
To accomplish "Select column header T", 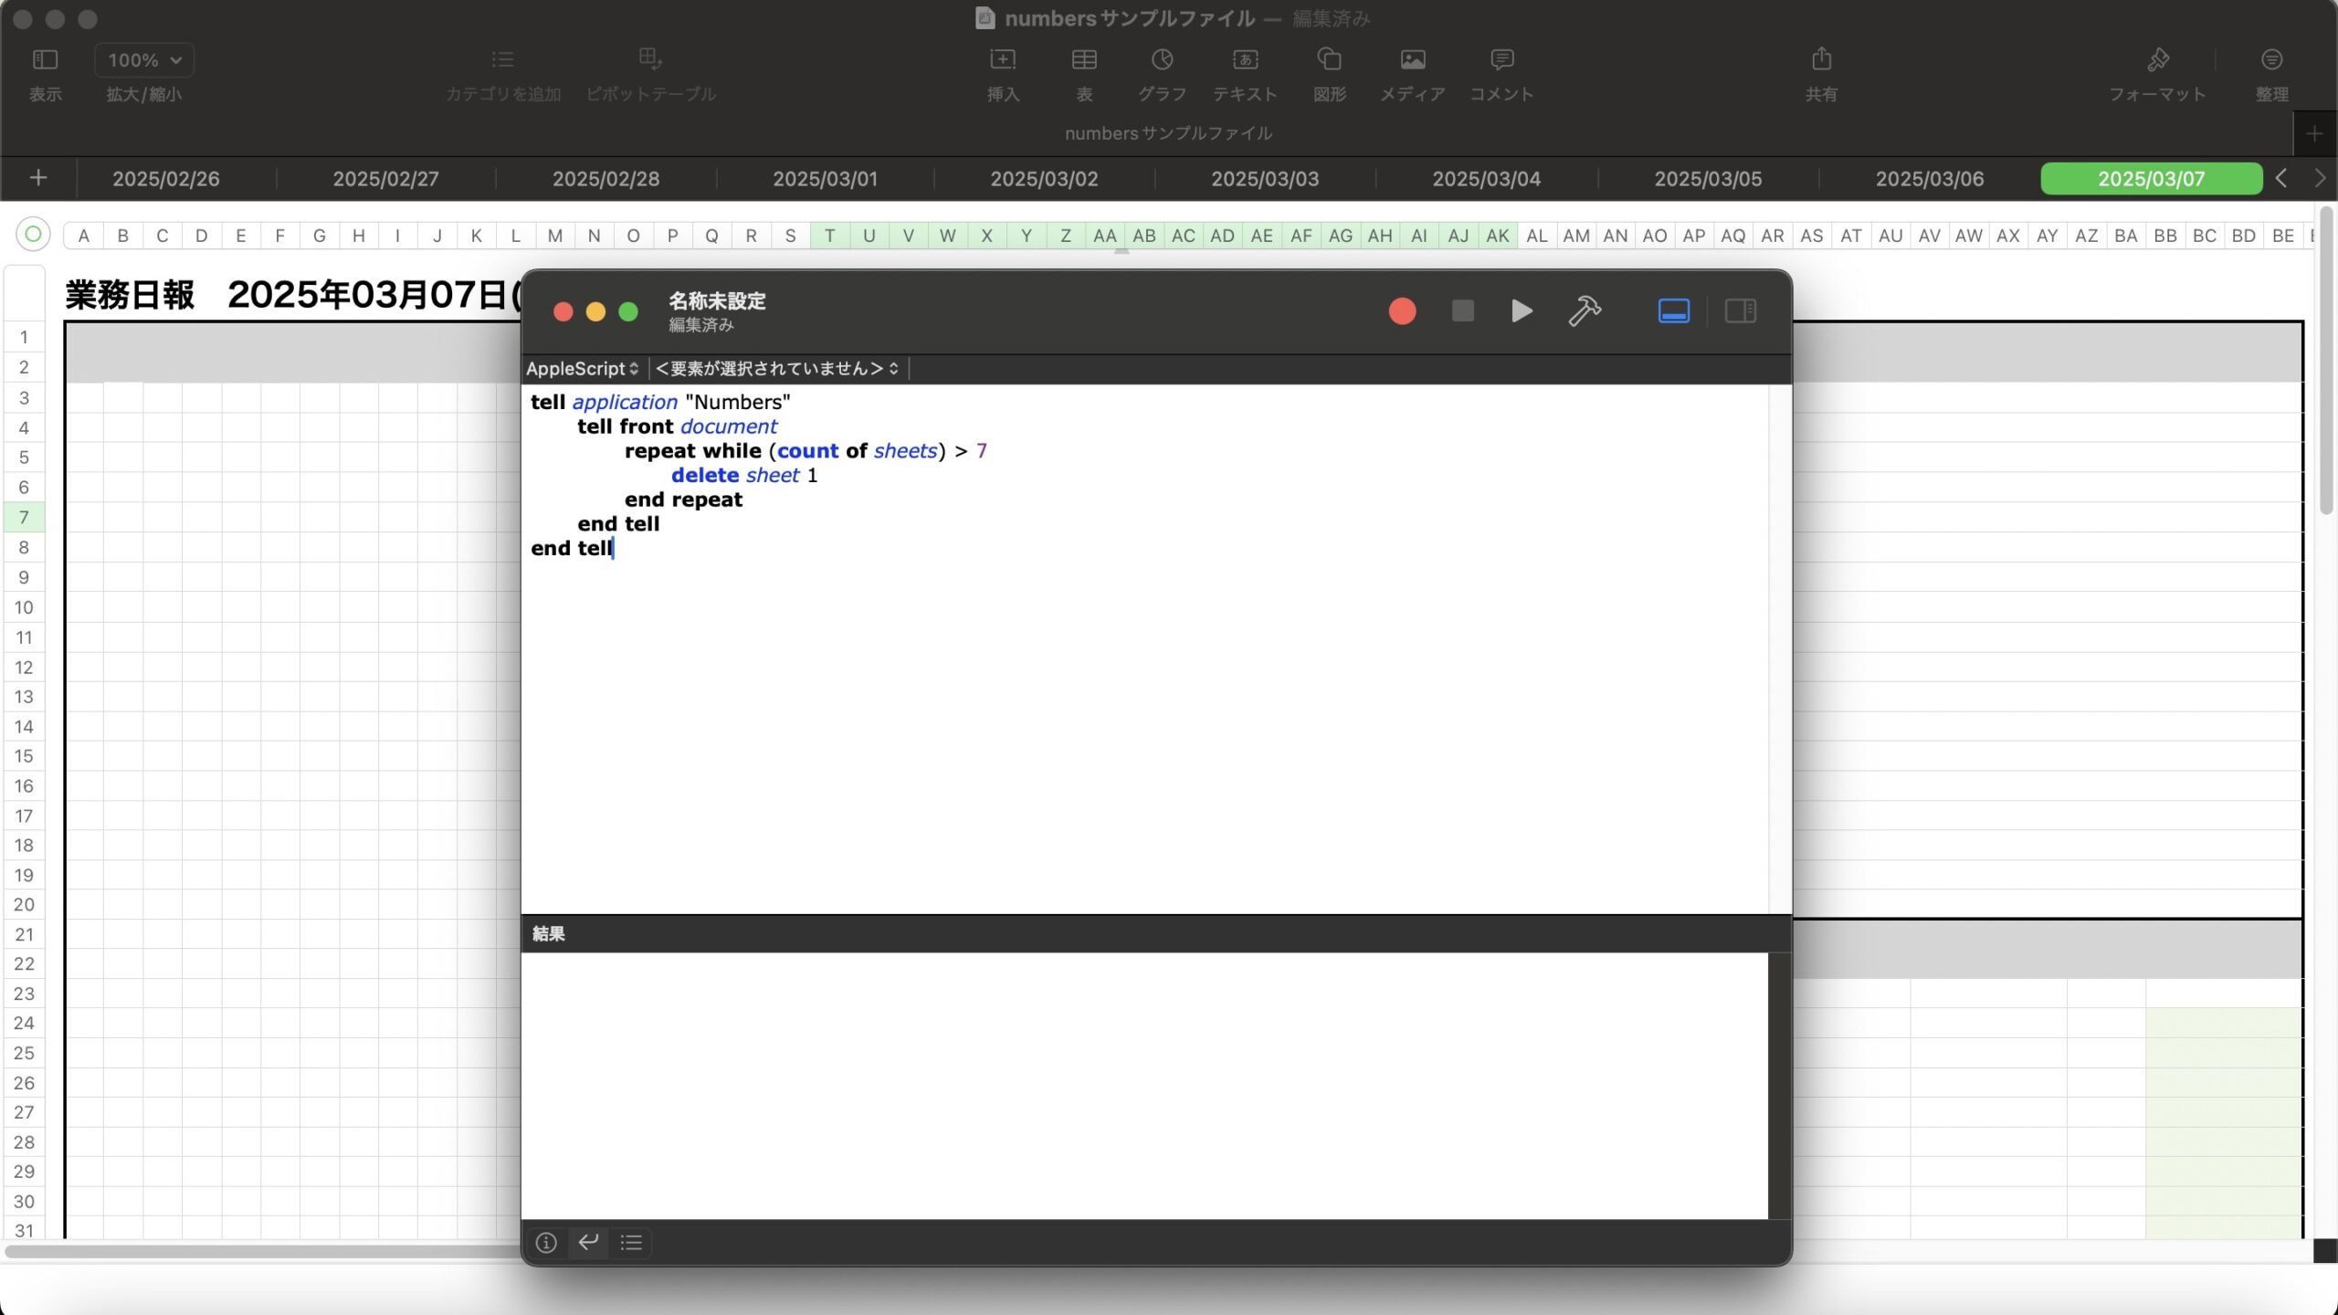I will tap(829, 236).
